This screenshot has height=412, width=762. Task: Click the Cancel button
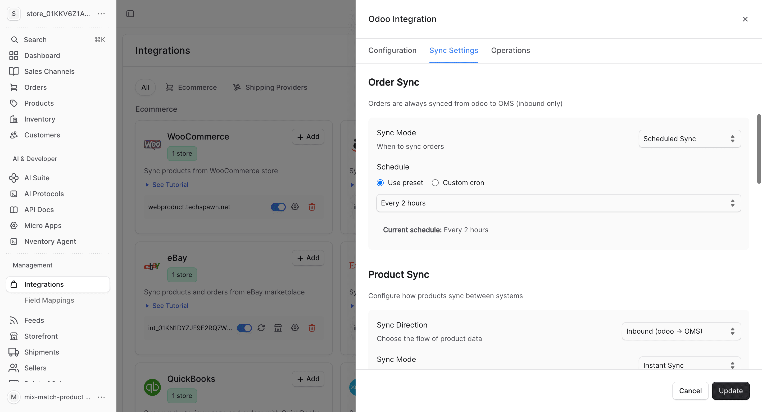tap(690, 391)
